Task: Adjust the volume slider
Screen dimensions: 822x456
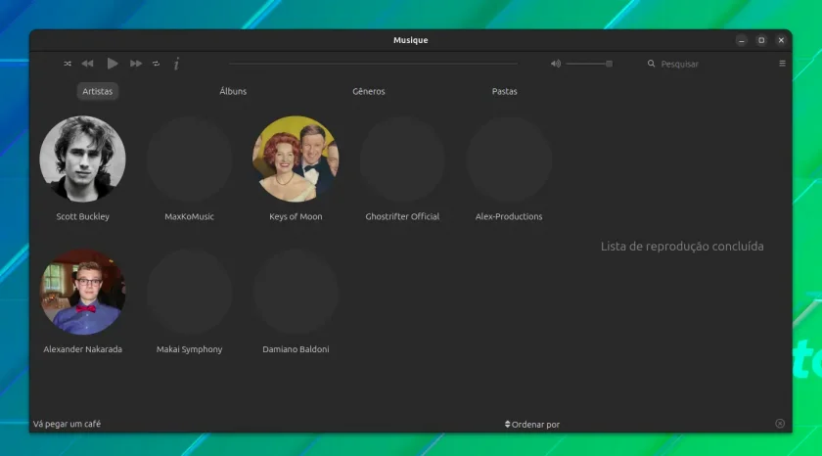Action: (589, 64)
